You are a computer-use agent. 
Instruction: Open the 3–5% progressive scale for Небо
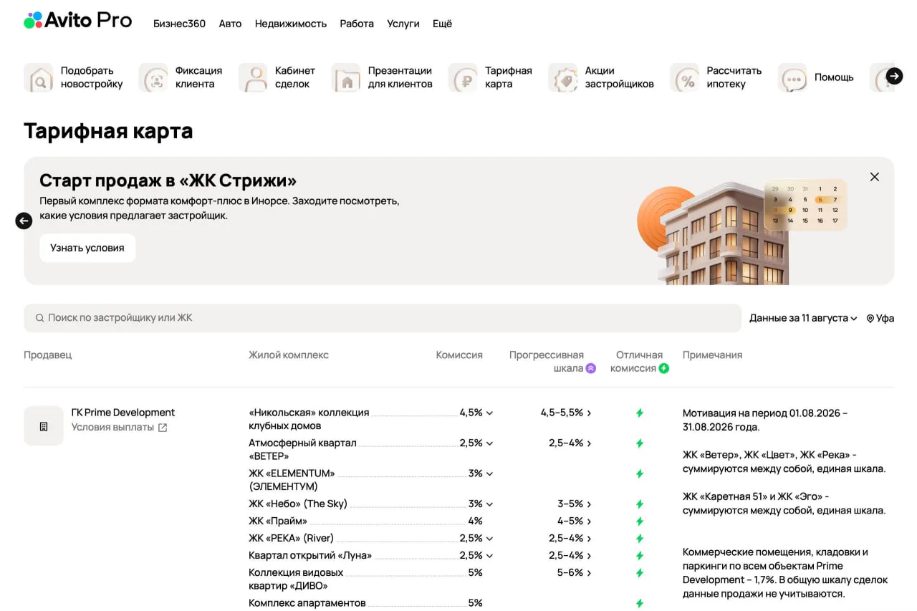tap(575, 504)
